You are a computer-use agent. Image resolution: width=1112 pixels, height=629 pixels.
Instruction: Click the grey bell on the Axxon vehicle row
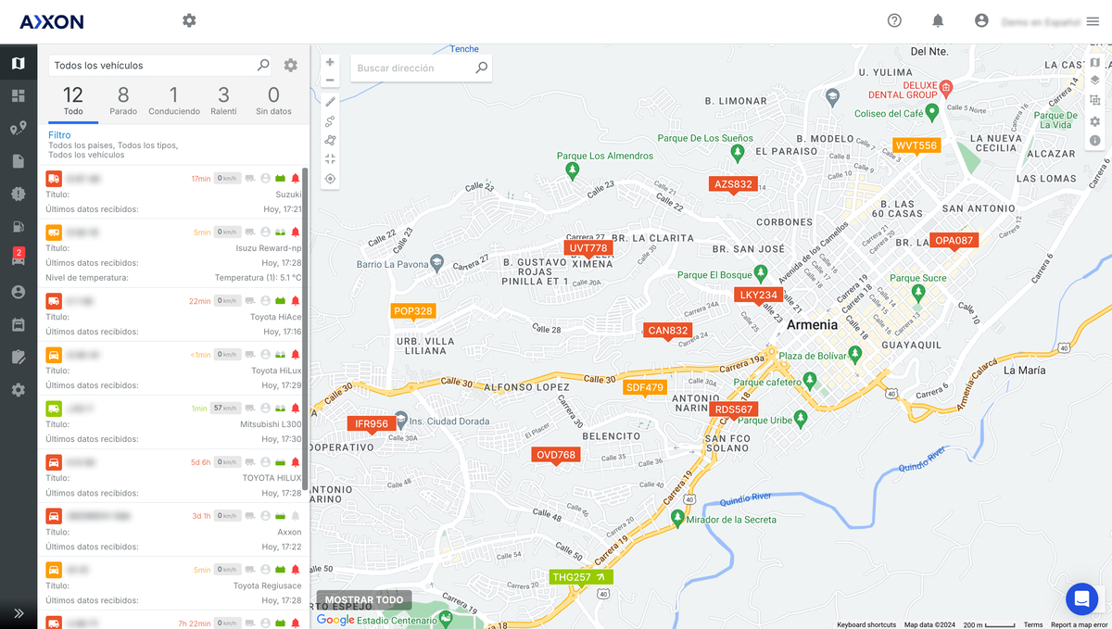(x=296, y=515)
